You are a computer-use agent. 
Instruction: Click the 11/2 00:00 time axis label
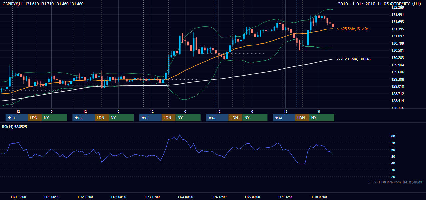pyautogui.click(x=52, y=197)
